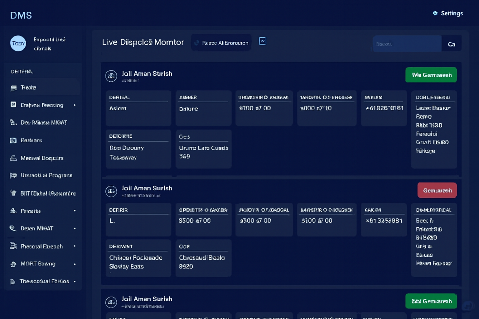
Task: Select the flag icon next to Unsracti al Prograns
Action: [13, 175]
